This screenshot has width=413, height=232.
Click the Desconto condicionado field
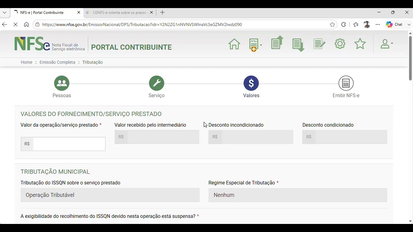point(345,137)
